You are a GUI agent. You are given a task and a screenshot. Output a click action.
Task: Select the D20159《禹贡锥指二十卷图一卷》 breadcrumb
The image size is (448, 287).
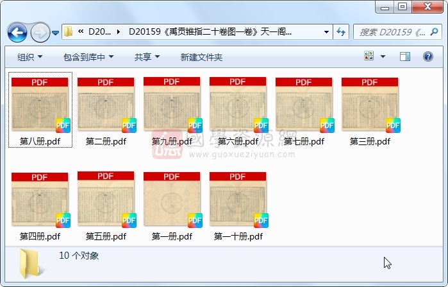point(210,31)
